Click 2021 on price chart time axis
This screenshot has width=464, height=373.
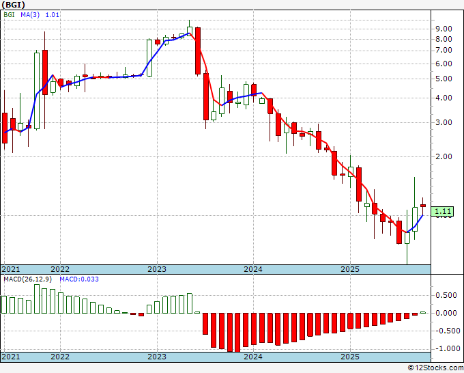[x=11, y=269]
